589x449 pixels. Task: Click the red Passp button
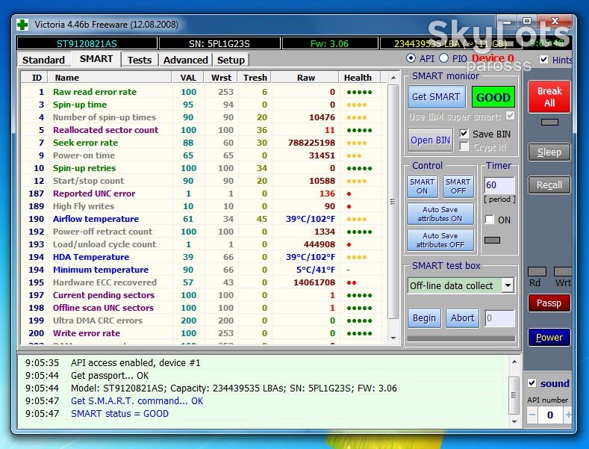549,303
